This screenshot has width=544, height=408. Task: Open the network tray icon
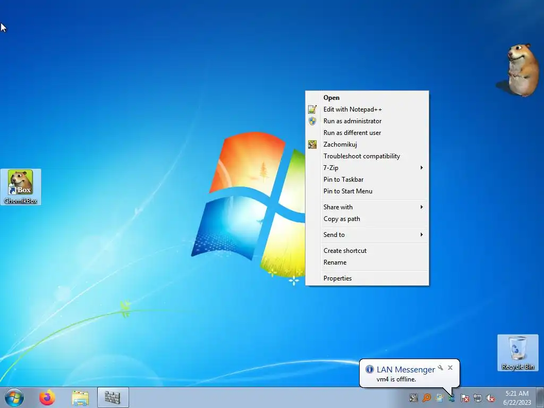tap(478, 398)
